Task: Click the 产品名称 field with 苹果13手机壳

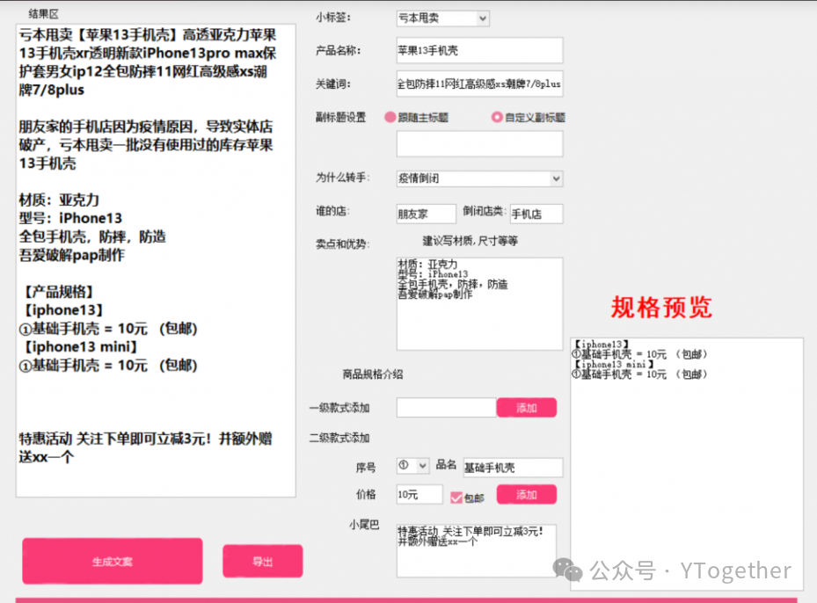Action: coord(479,50)
